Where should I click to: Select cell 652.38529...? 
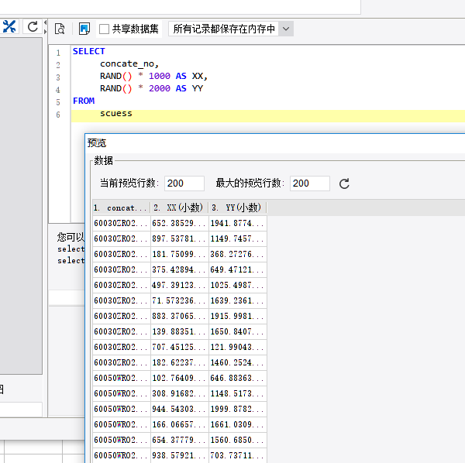pos(180,223)
